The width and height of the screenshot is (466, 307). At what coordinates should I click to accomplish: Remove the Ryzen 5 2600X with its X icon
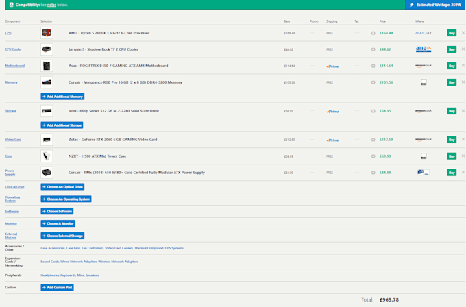pyautogui.click(x=463, y=33)
